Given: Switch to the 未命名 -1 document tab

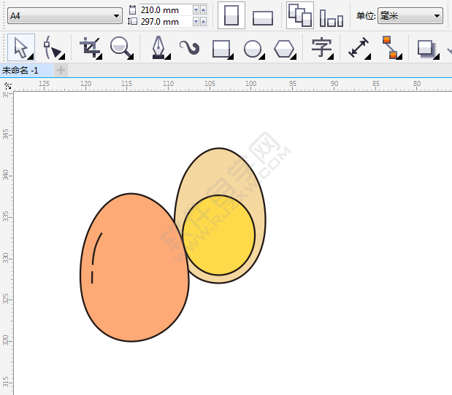Looking at the screenshot, I should [x=25, y=70].
